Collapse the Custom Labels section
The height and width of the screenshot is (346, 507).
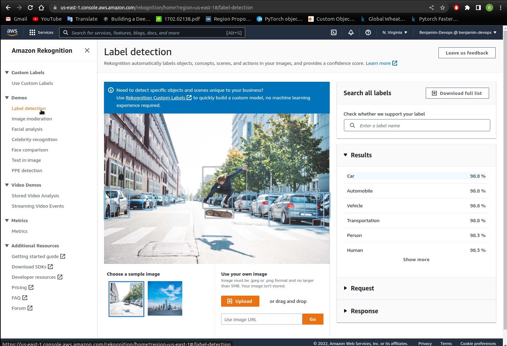[x=7, y=72]
